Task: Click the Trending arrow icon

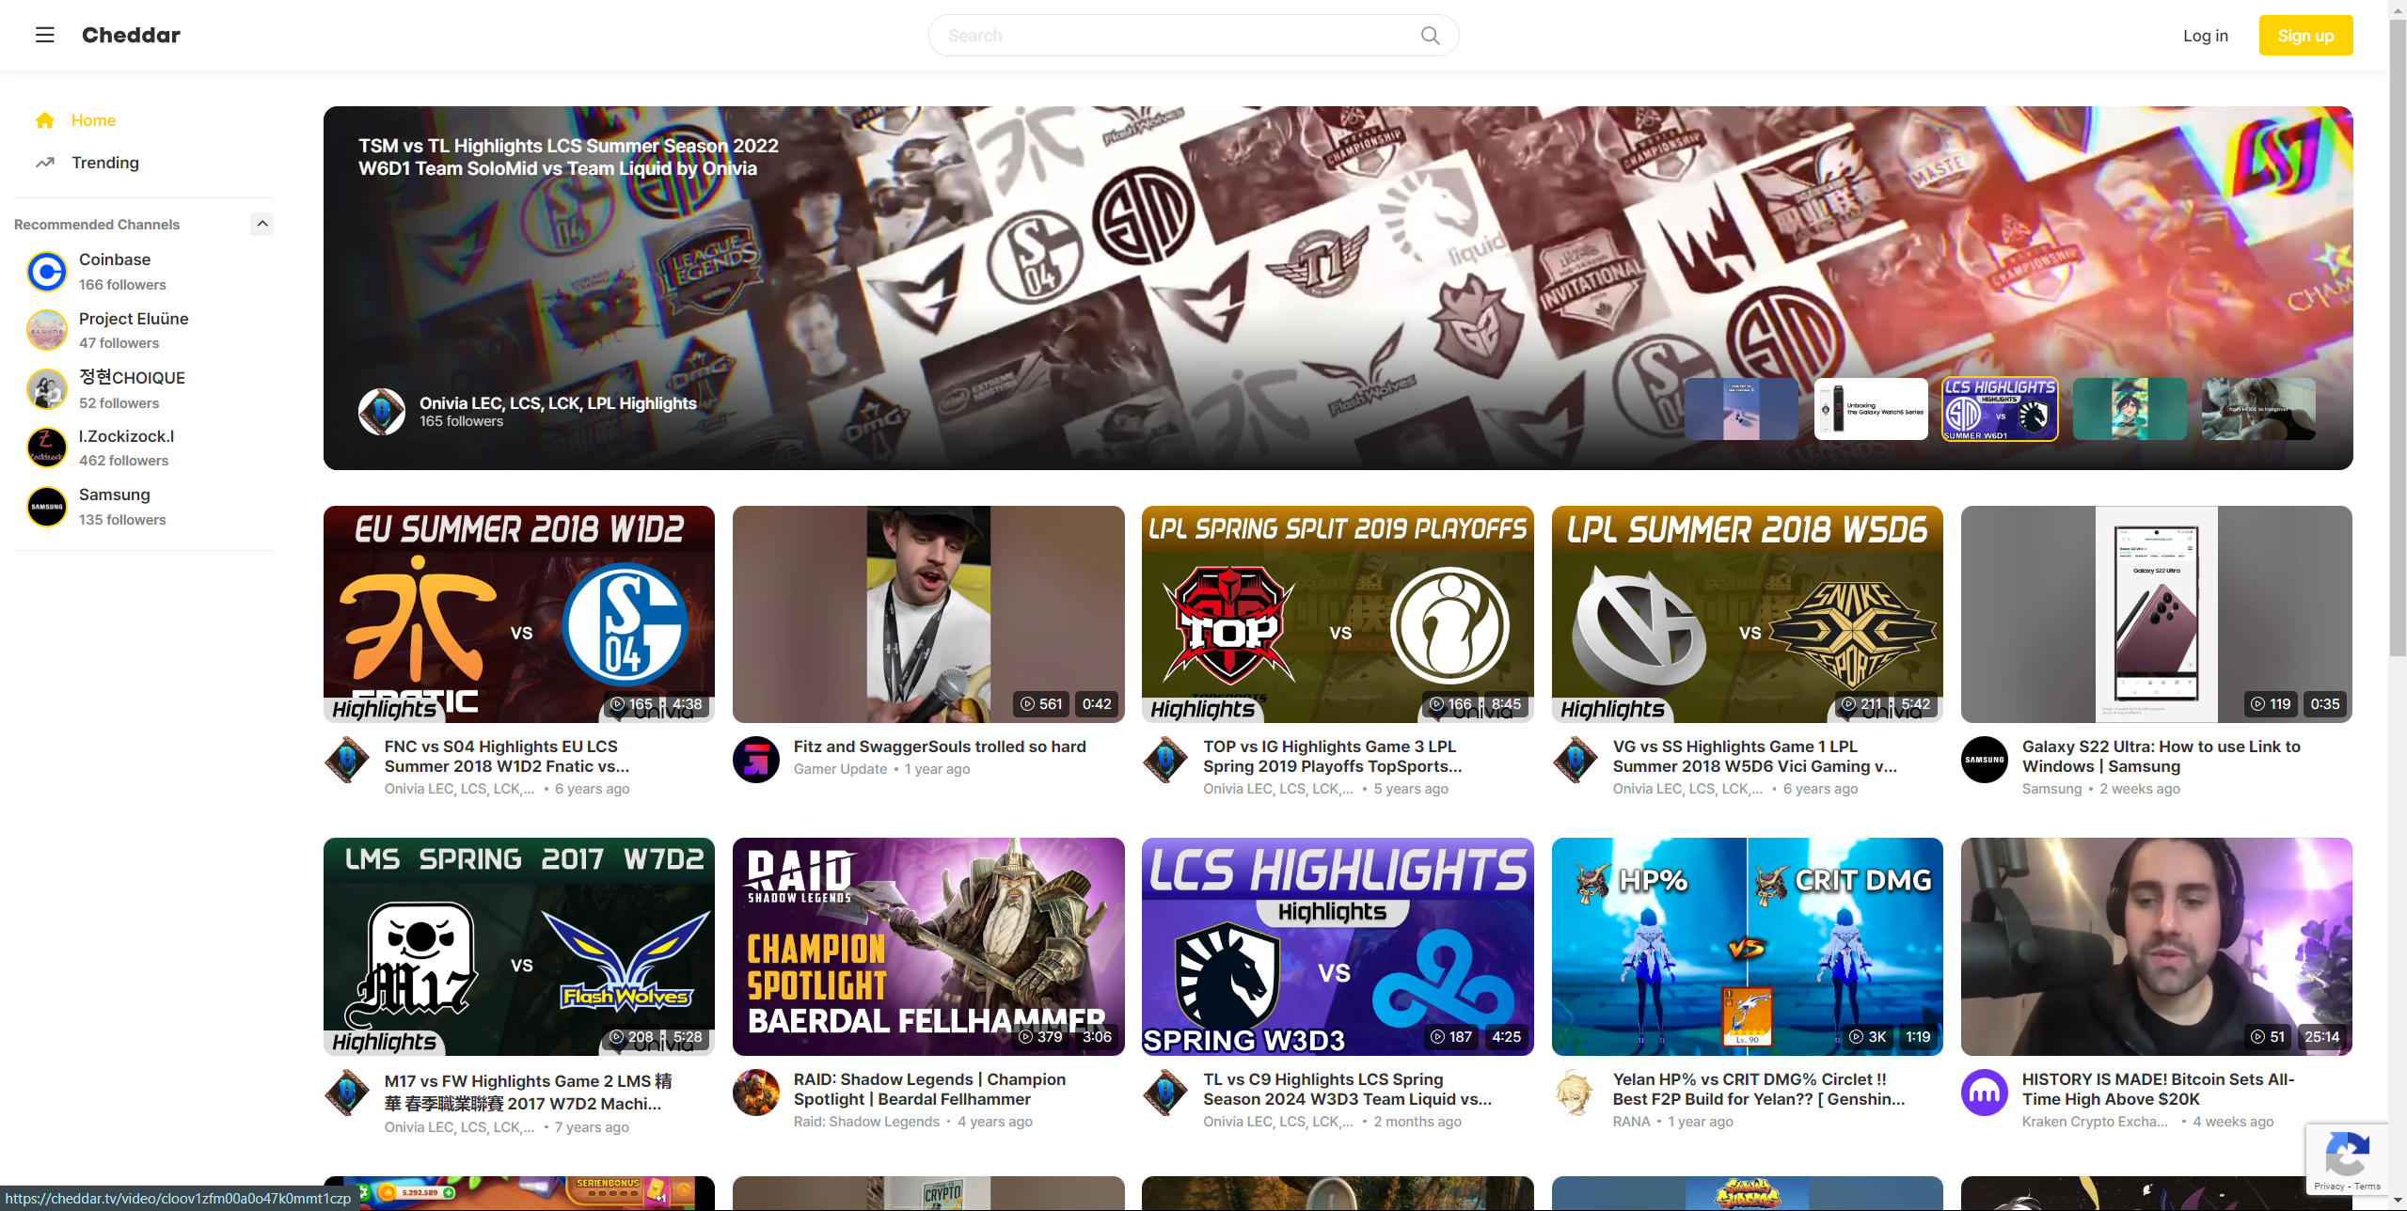Action: pos(44,163)
